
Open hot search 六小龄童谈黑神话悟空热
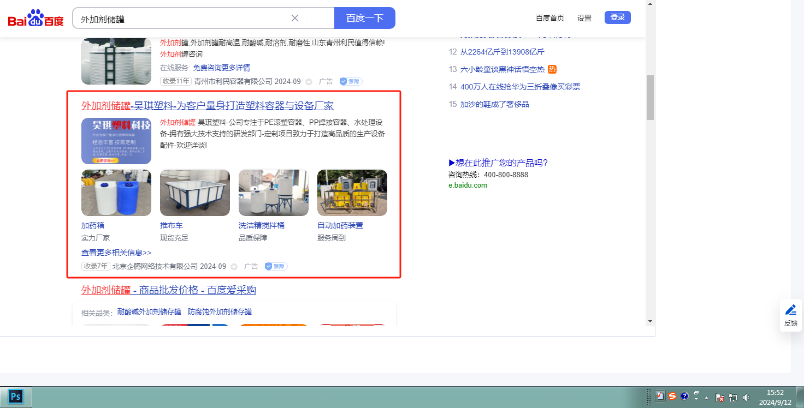[x=503, y=69]
